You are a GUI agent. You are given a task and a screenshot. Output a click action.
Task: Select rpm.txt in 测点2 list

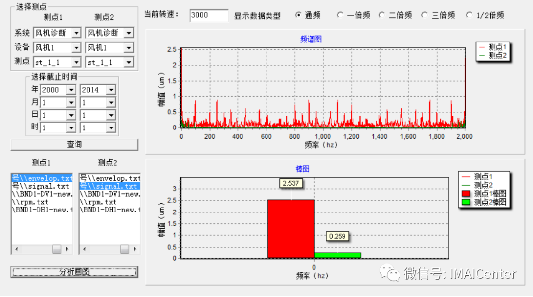tap(99, 202)
